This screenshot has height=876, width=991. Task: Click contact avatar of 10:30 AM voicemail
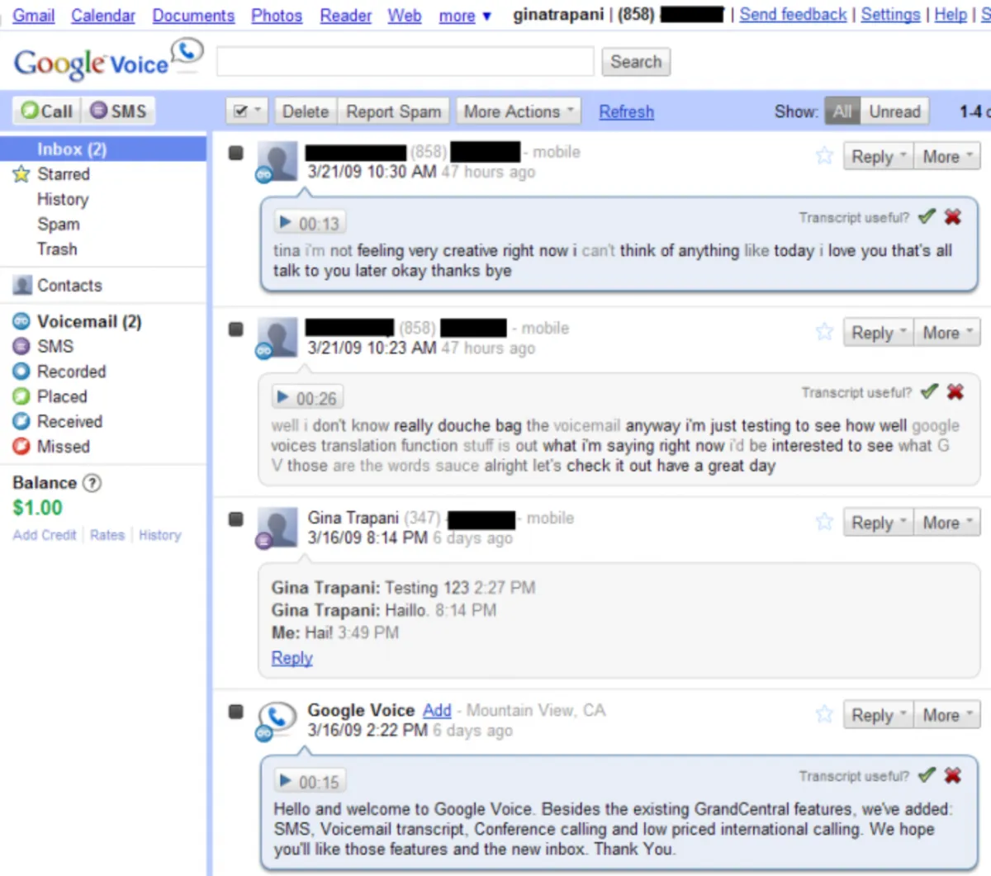tap(277, 160)
